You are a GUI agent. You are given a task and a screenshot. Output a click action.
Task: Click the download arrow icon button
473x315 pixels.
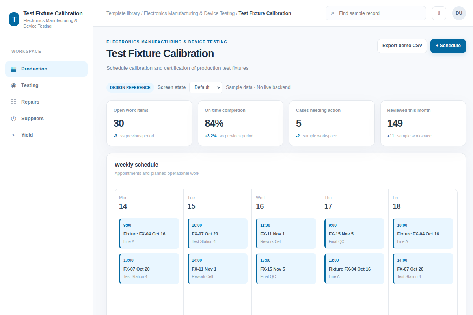439,13
